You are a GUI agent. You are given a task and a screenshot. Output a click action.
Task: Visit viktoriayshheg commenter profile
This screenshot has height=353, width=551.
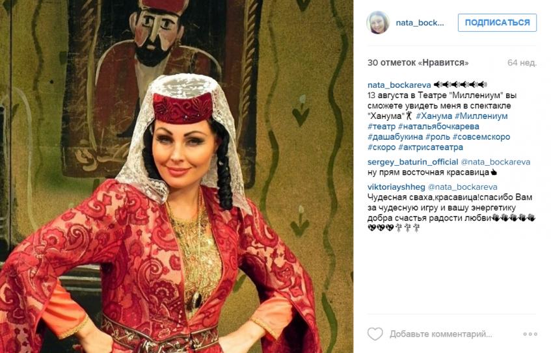(396, 187)
